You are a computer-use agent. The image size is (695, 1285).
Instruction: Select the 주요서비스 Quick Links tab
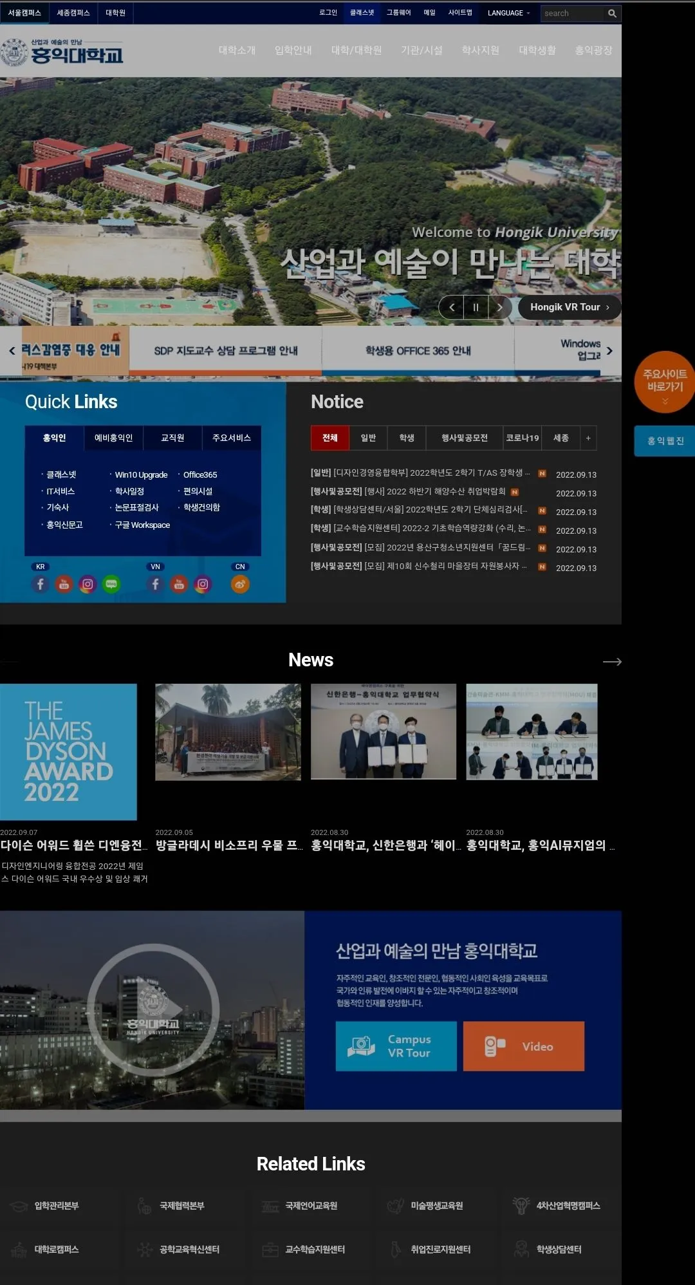[232, 438]
